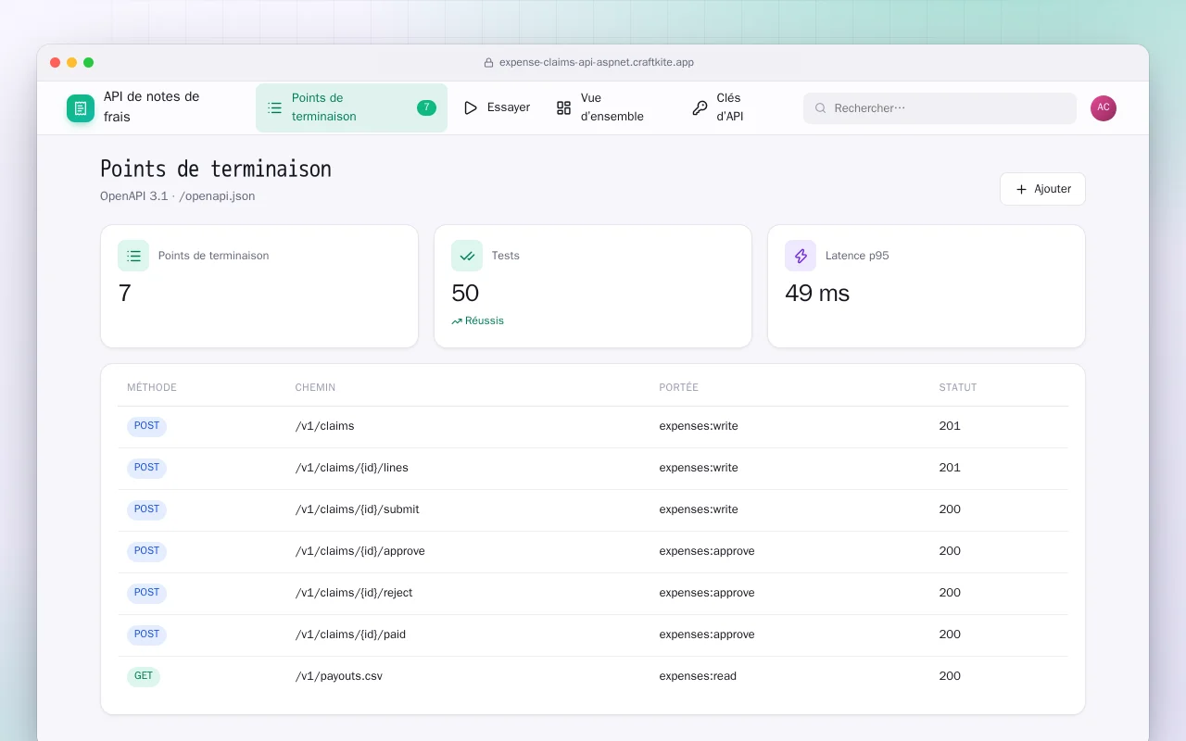
Task: Click the badge showing 7 in navigation
Action: [426, 107]
